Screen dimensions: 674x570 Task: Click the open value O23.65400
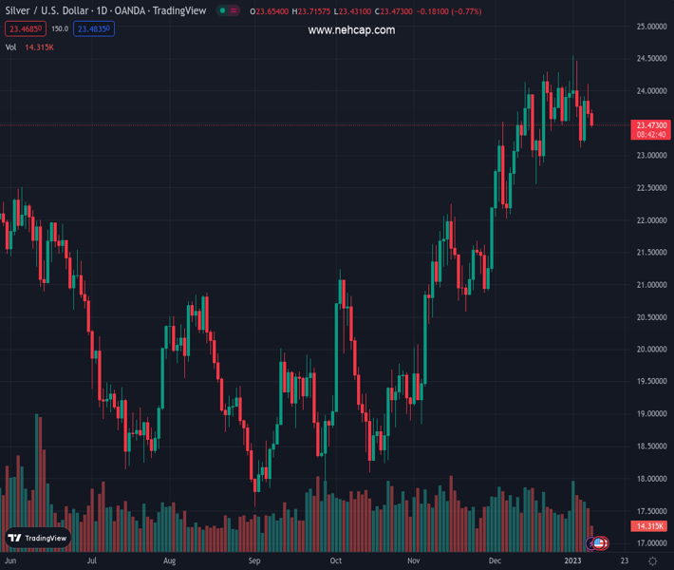click(x=269, y=11)
